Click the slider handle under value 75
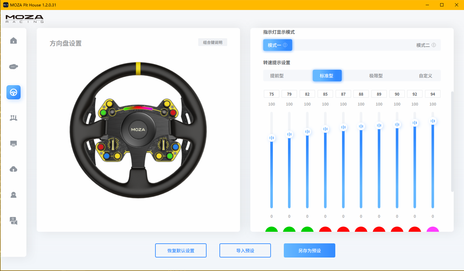464x271 pixels. point(272,138)
